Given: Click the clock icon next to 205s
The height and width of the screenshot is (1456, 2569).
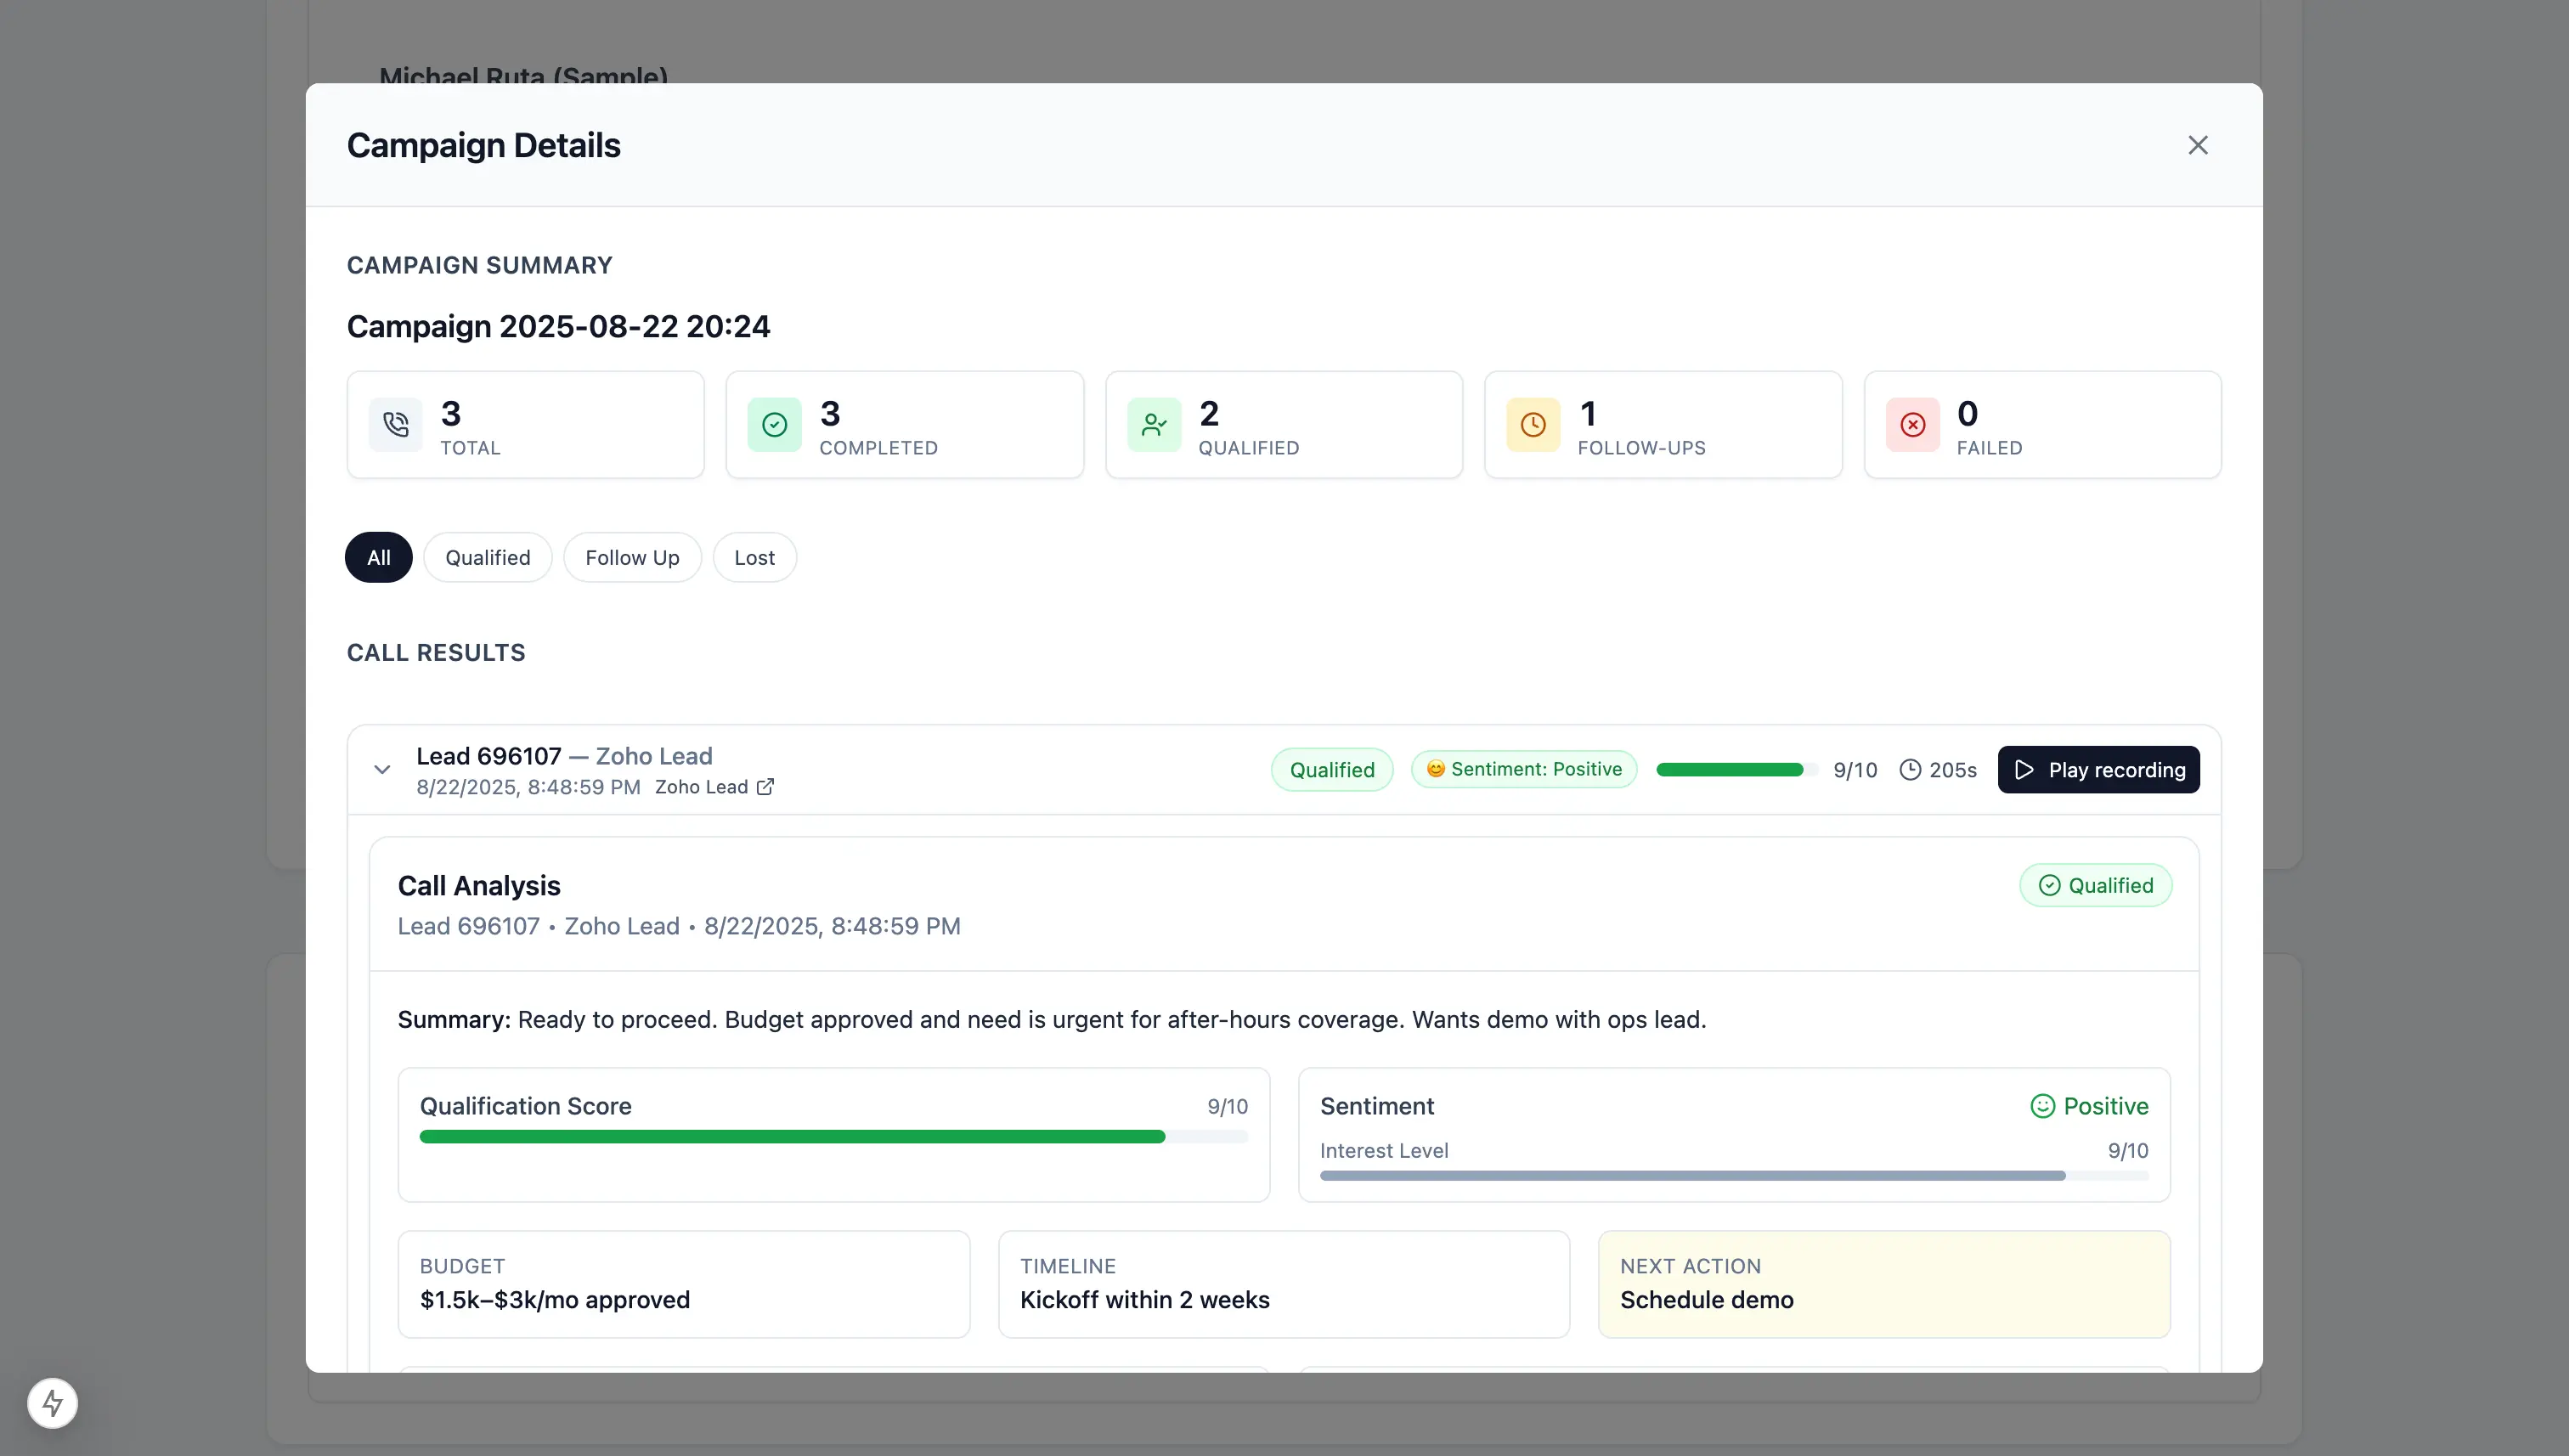Looking at the screenshot, I should (1910, 770).
